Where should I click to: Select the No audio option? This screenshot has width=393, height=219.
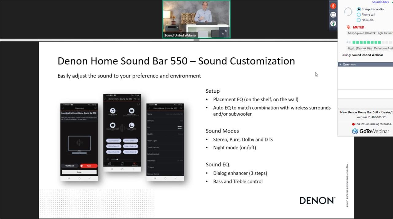tap(359, 20)
